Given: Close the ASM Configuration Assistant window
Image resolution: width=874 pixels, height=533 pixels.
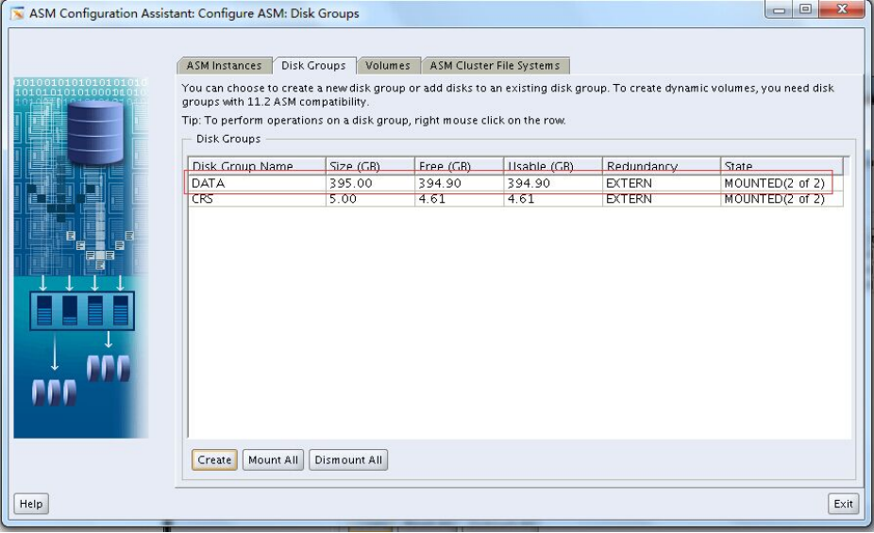Looking at the screenshot, I should pyautogui.click(x=842, y=9).
